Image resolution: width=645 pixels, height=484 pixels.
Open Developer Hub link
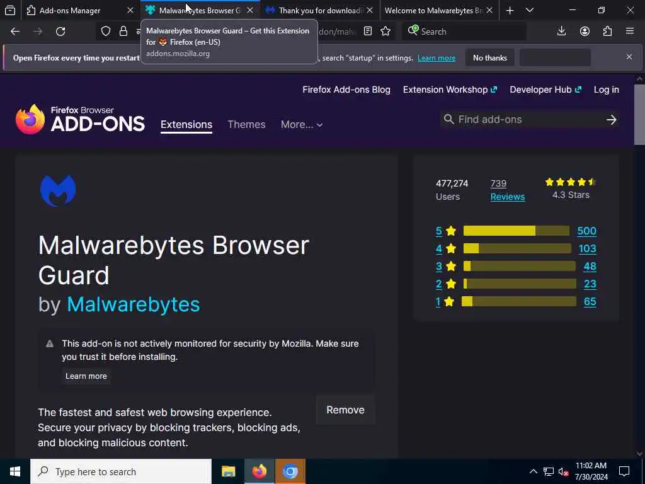545,89
